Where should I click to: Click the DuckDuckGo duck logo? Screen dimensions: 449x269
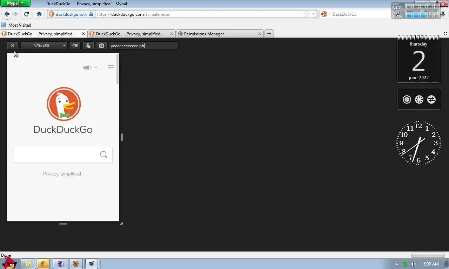pyautogui.click(x=64, y=104)
